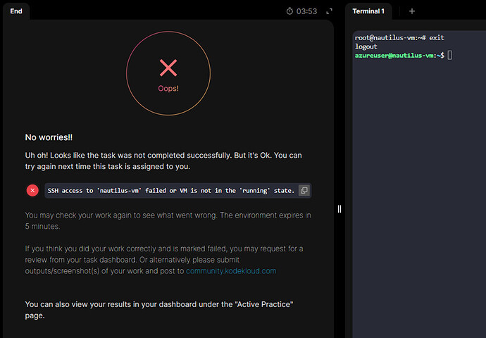Click the environment expires notice text

coord(168,220)
